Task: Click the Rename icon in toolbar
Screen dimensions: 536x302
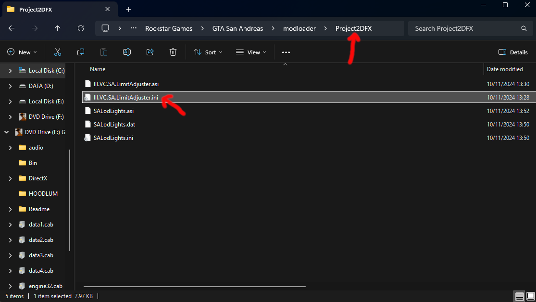Action: [x=127, y=52]
